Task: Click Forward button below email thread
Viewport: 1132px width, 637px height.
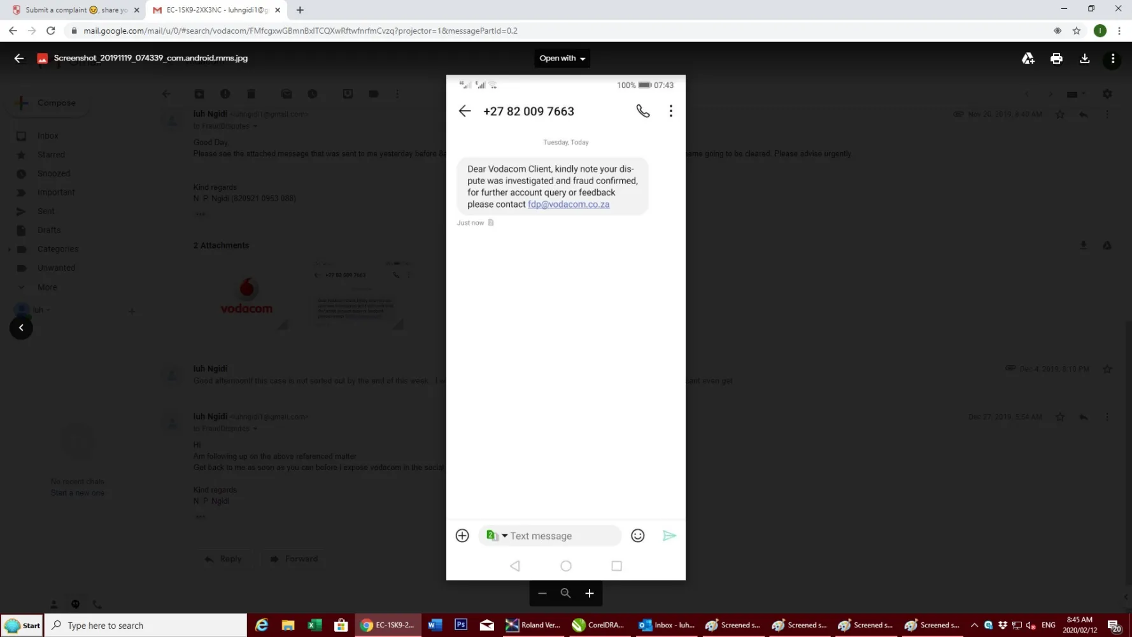Action: [x=294, y=559]
